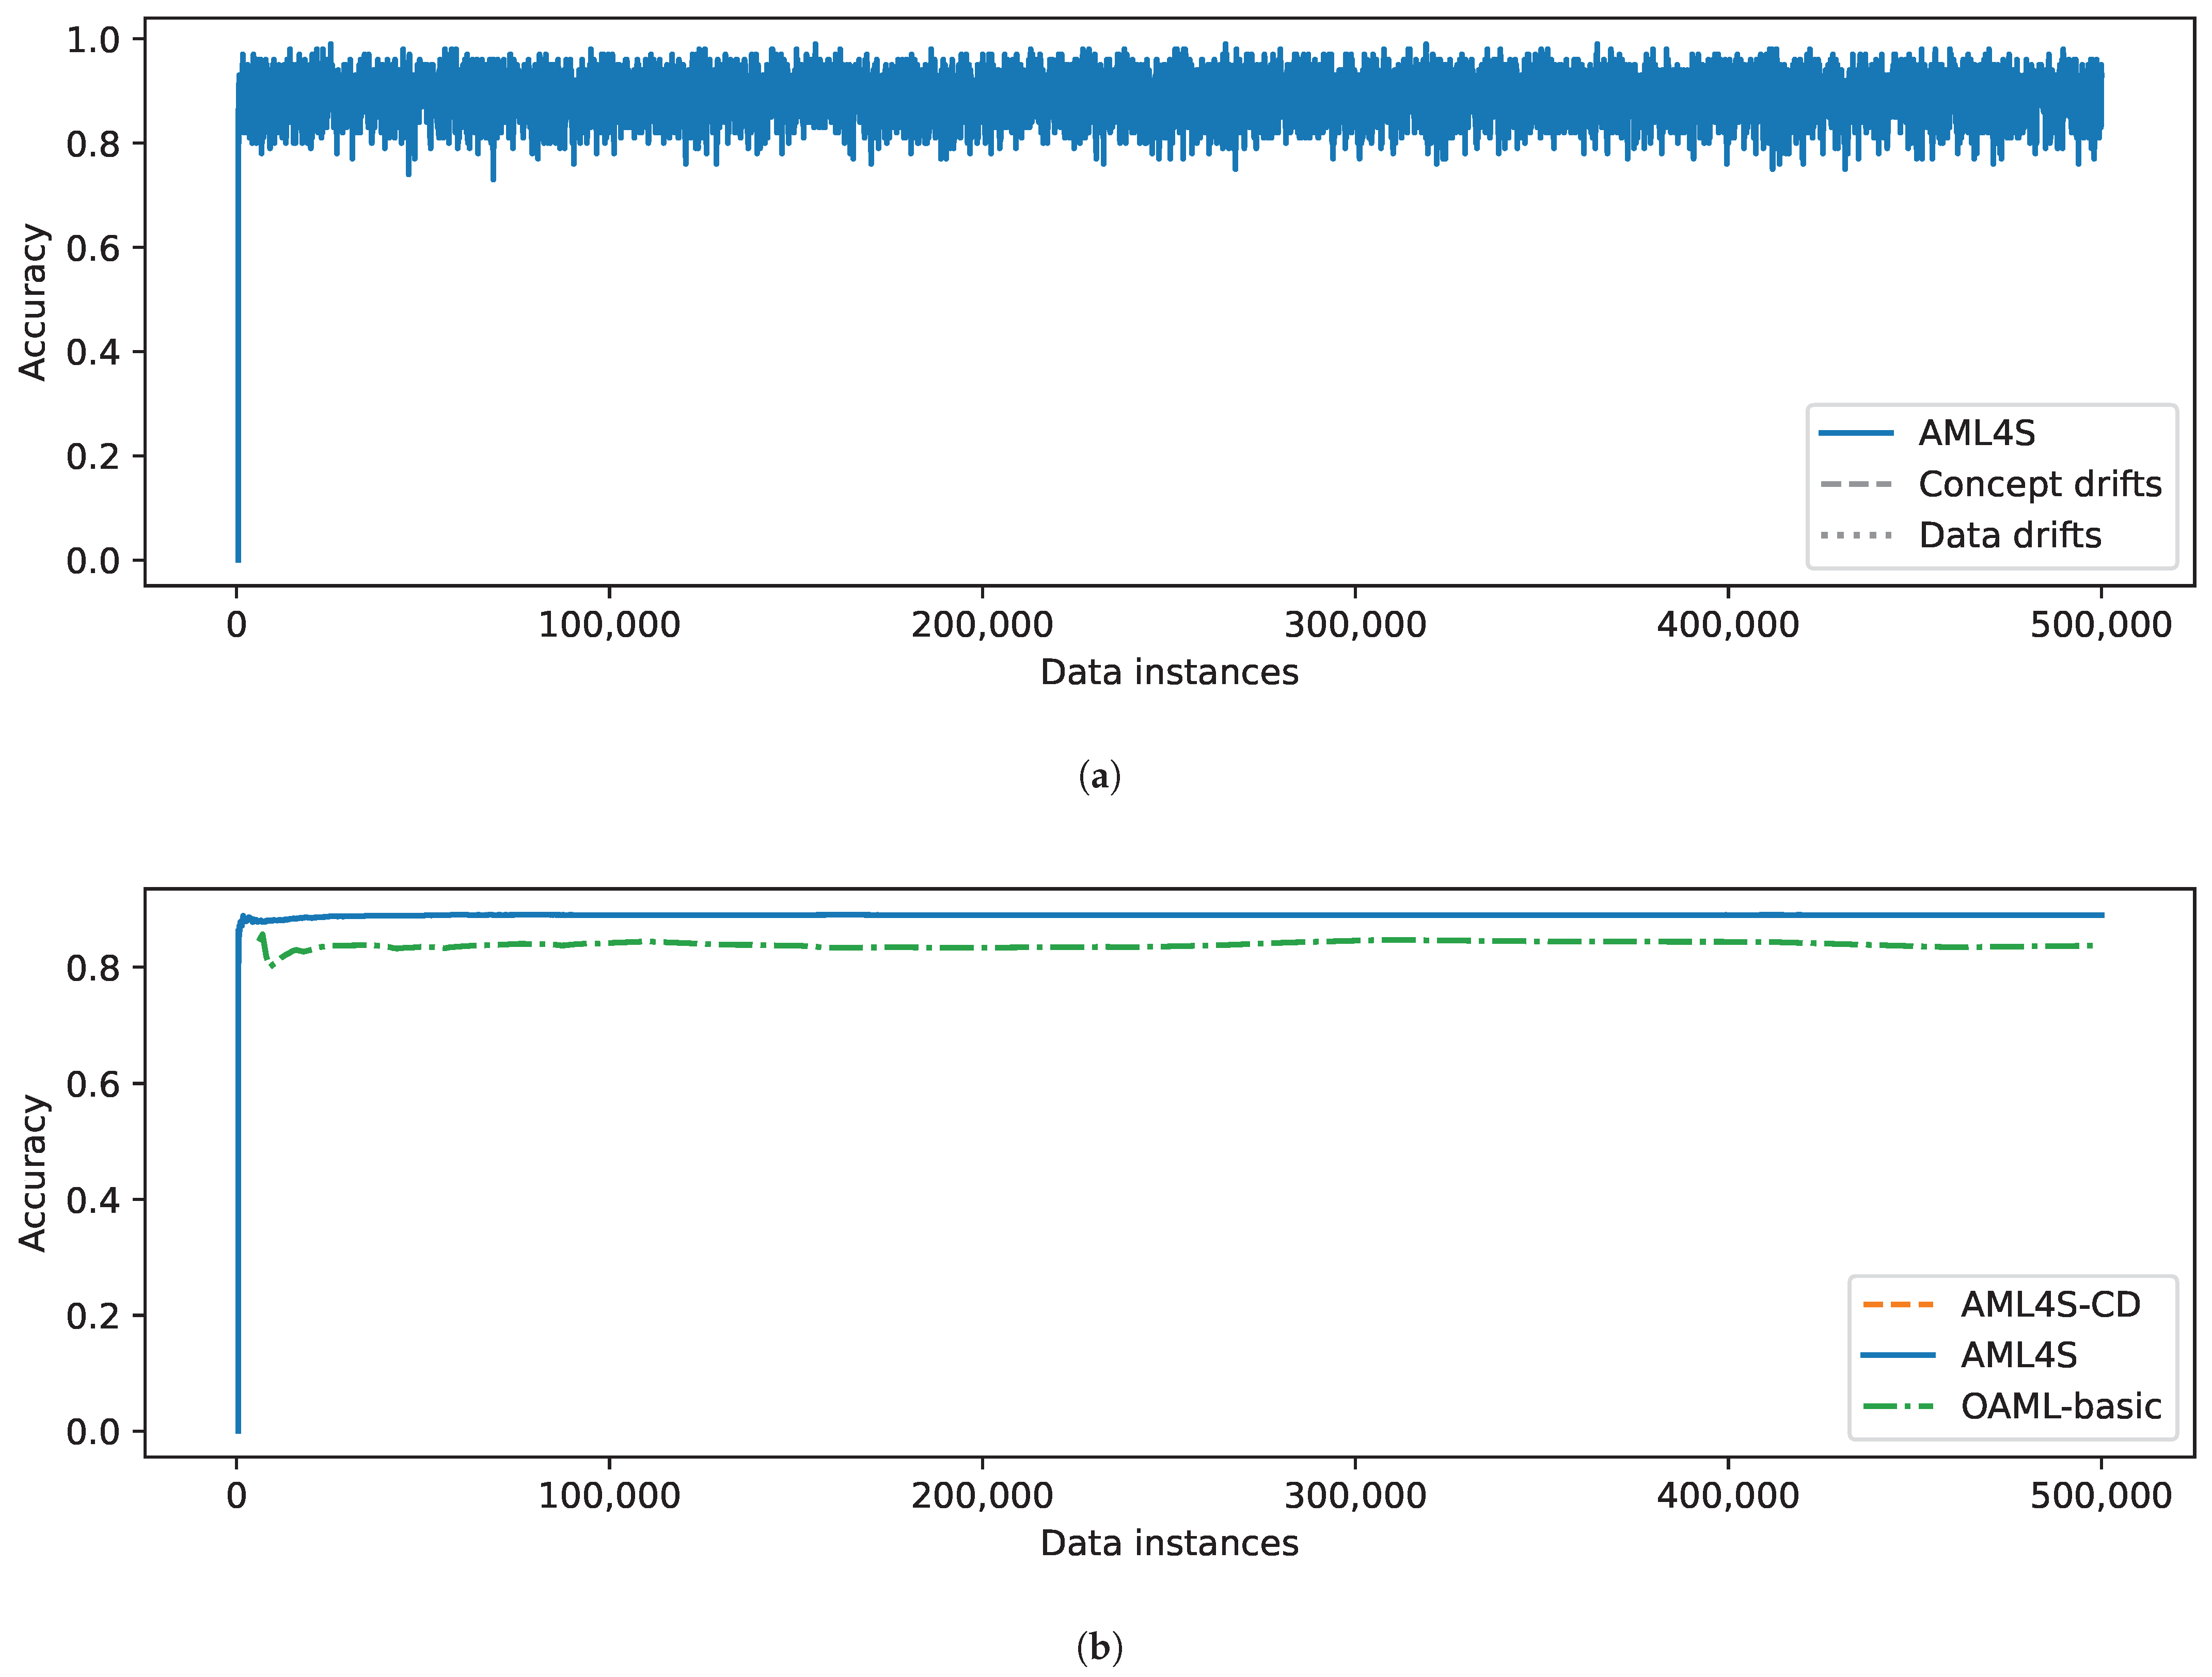Click the AML4S legend entry in bottom chart
The height and width of the screenshot is (1677, 2212).
point(2018,1355)
